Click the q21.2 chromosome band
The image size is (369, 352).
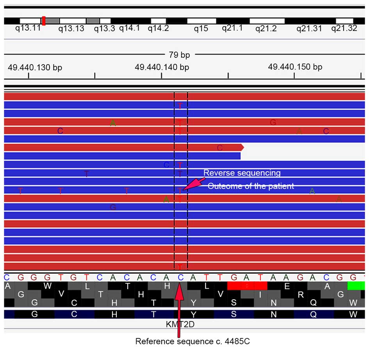(267, 21)
